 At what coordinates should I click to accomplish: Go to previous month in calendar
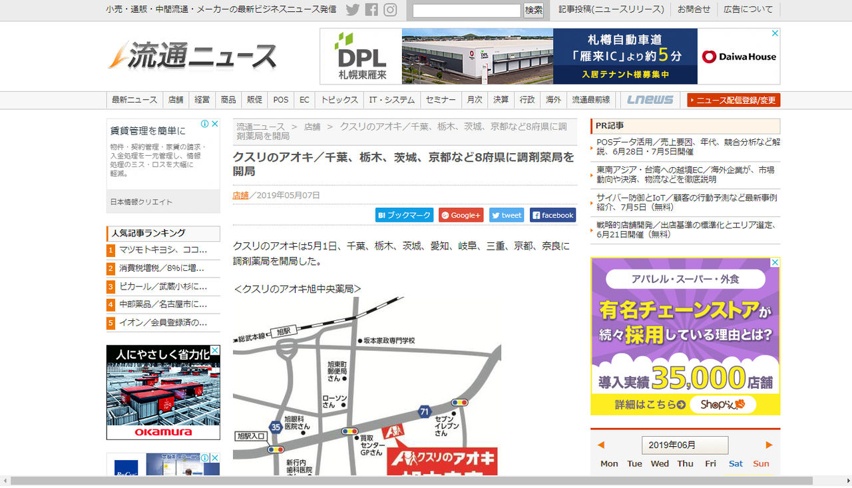point(601,445)
